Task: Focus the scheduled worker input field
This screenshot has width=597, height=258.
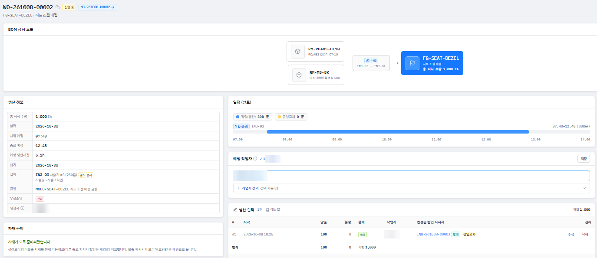Action: point(411,176)
